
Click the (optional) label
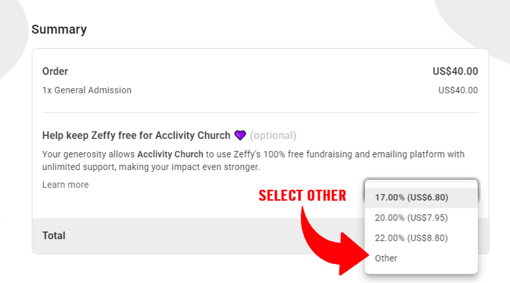point(273,135)
